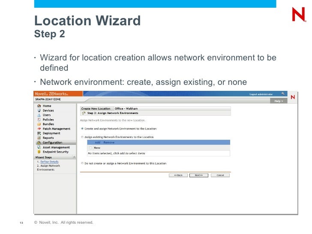Viewport: 312px width, 234px height.
Task: Open the Define Details wizard step link
Action: pyautogui.click(x=49, y=162)
